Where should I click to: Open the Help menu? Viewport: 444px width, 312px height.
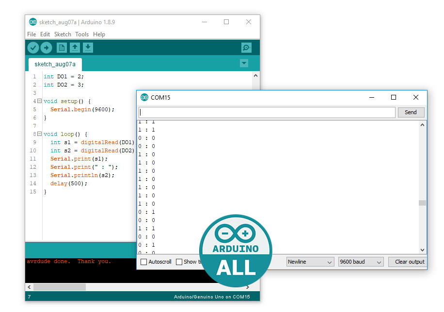click(99, 34)
